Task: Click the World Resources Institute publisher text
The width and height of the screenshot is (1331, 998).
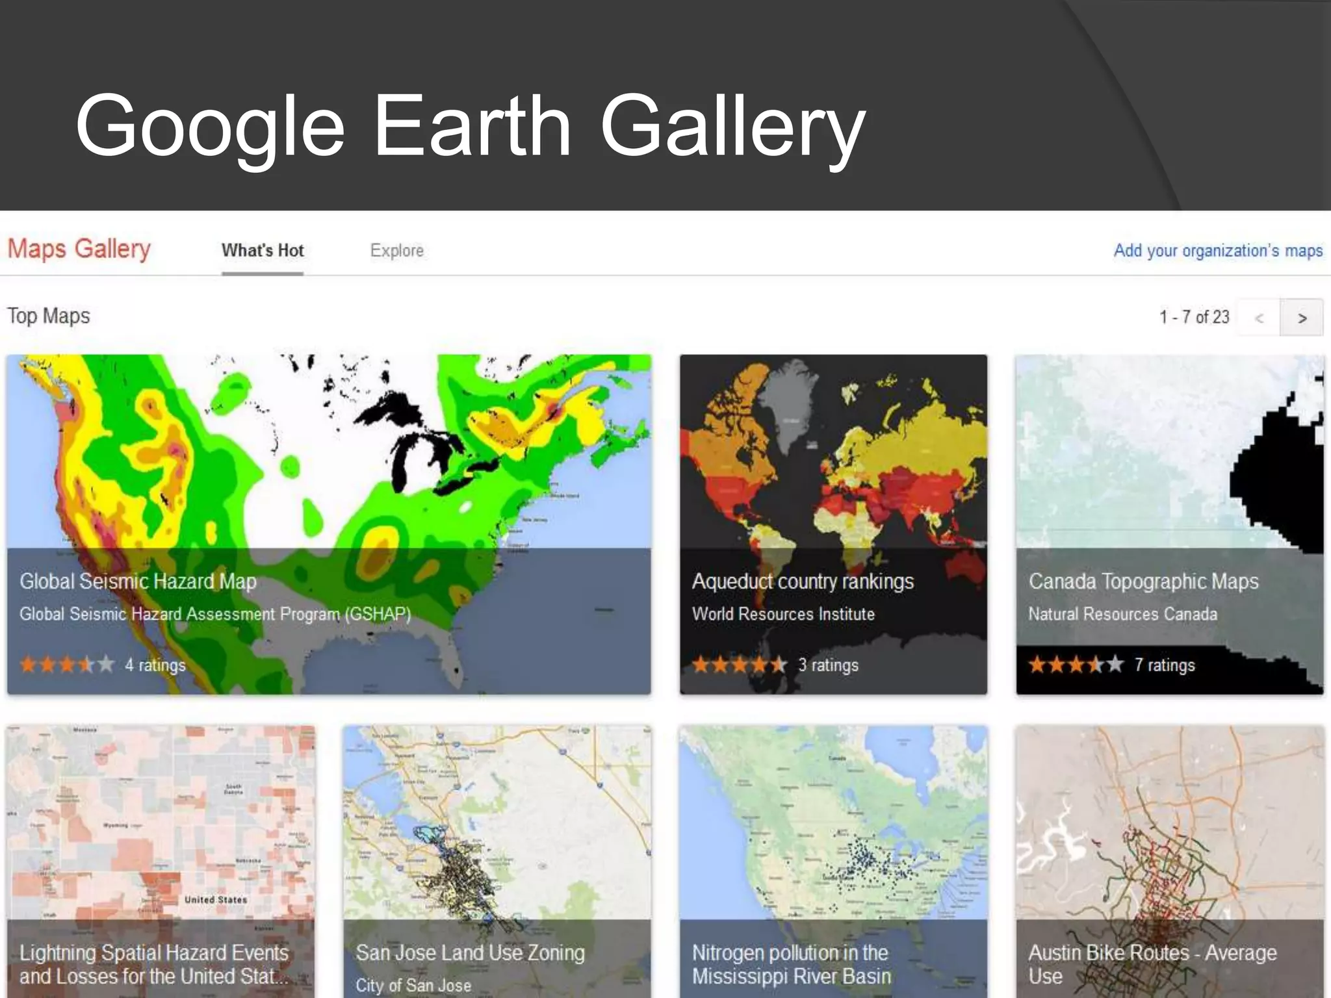Action: coord(783,614)
